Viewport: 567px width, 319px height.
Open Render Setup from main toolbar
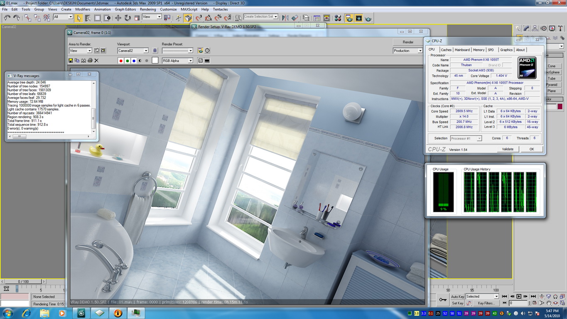click(x=349, y=18)
